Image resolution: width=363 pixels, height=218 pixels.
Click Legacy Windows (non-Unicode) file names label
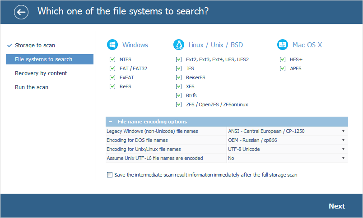(x=152, y=131)
